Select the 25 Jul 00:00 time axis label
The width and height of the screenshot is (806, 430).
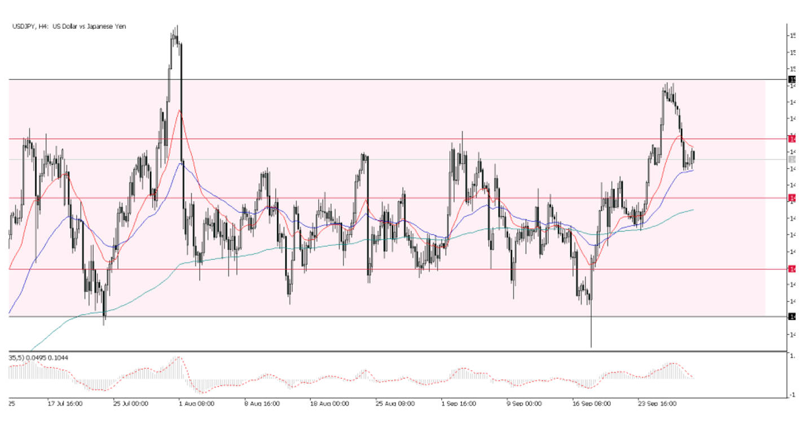point(130,404)
